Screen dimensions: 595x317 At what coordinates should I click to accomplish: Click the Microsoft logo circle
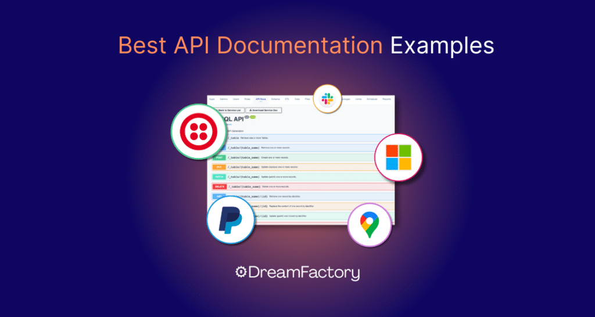(x=399, y=157)
